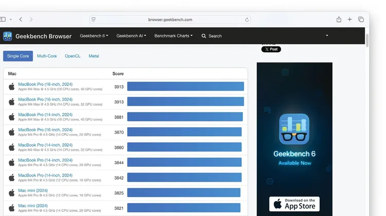
Task: Open the Geekbench Browser home link
Action: click(x=43, y=36)
